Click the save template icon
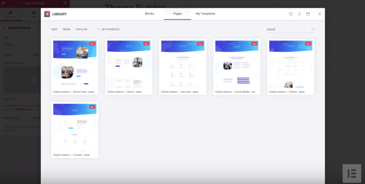The height and width of the screenshot is (184, 365). pyautogui.click(x=308, y=14)
